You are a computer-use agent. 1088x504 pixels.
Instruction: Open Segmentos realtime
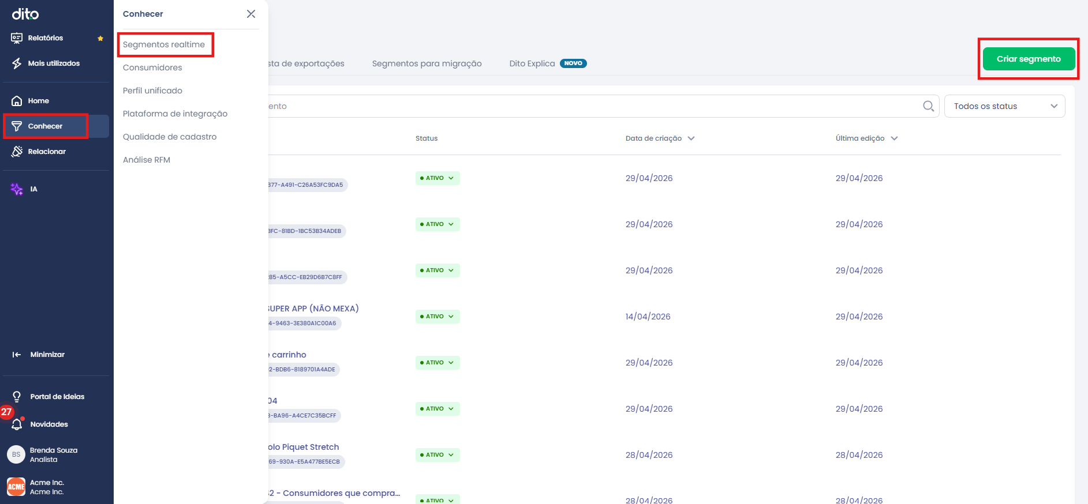pyautogui.click(x=164, y=44)
